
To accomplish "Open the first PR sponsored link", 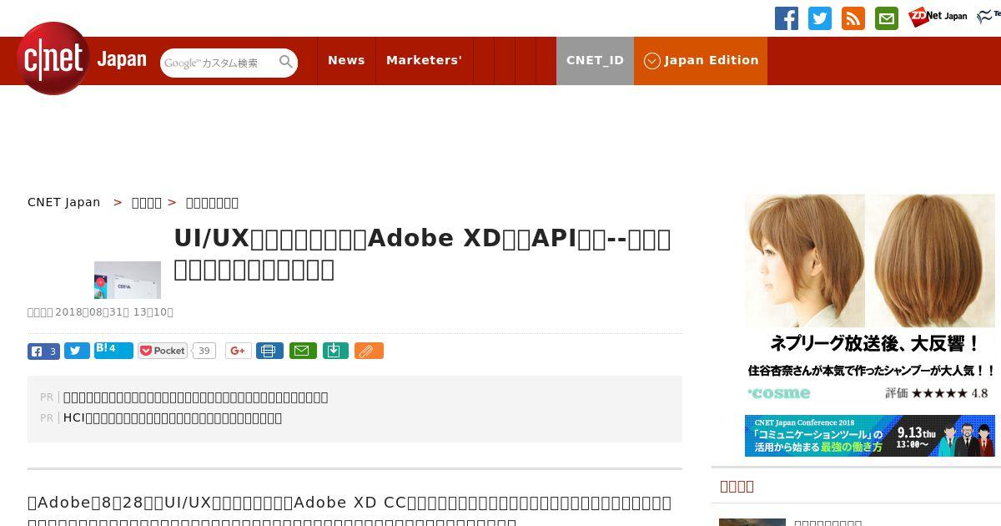I will (x=196, y=397).
